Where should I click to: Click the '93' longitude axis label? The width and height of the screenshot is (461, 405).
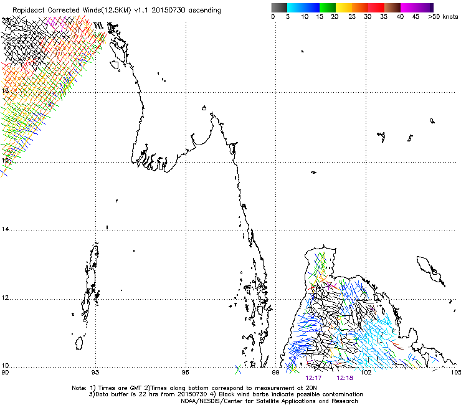[x=95, y=373]
